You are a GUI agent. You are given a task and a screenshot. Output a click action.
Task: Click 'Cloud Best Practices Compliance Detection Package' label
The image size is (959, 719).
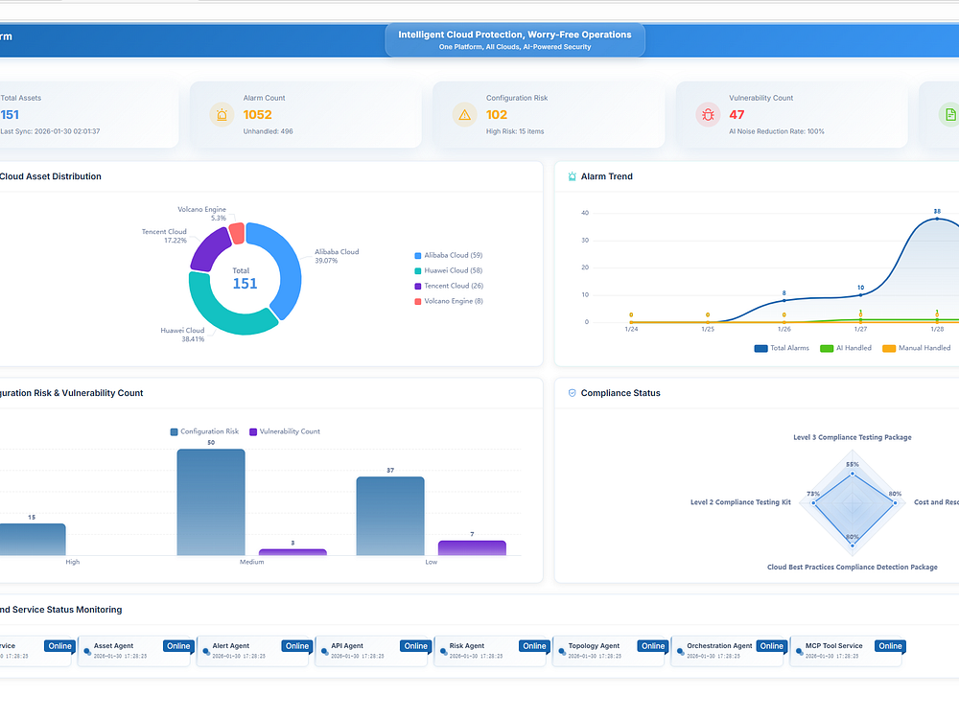852,568
